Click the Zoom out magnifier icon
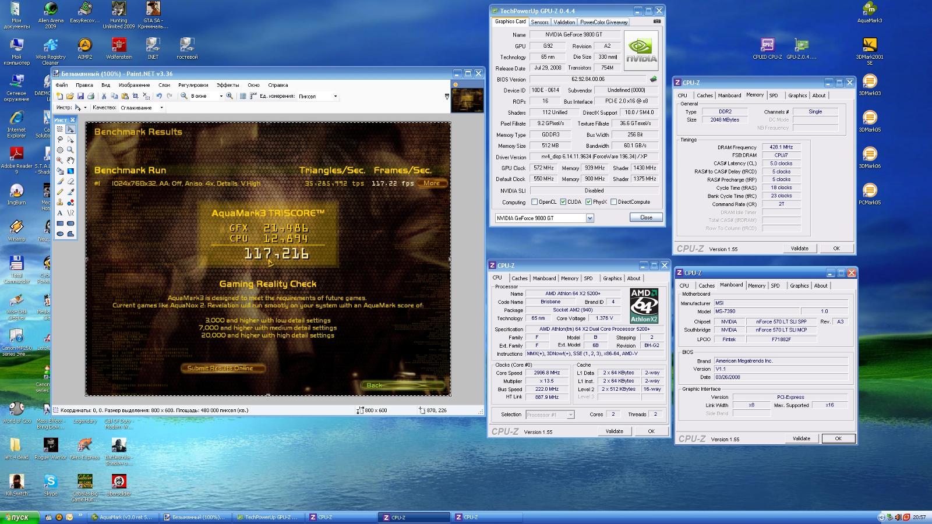The image size is (932, 524). tap(183, 96)
